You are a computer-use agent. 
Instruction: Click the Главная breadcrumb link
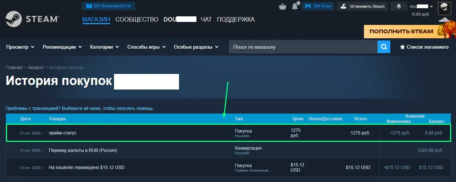[x=14, y=68]
